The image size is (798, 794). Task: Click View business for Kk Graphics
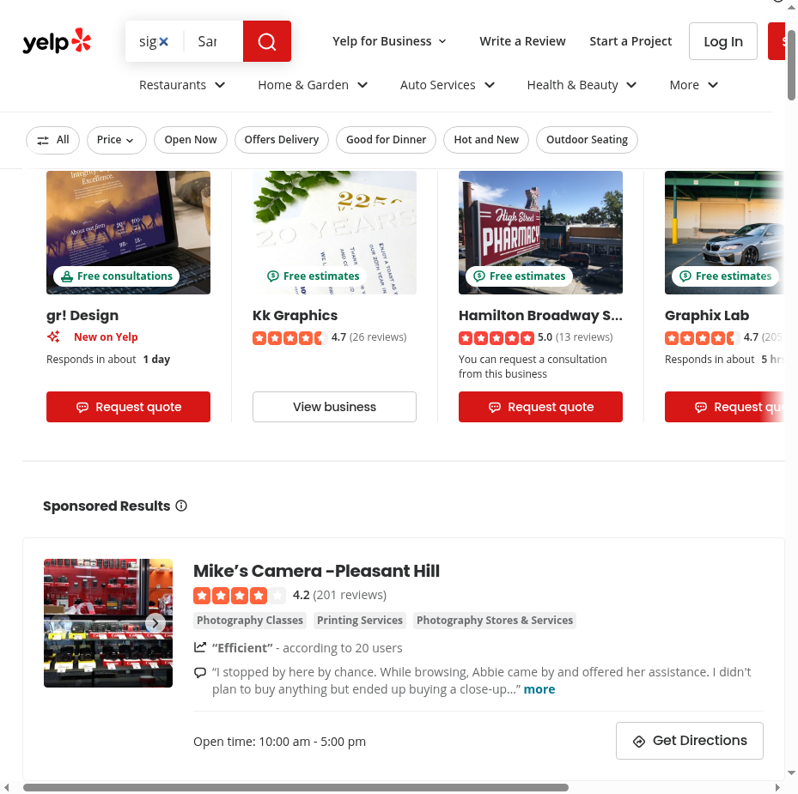coord(334,407)
